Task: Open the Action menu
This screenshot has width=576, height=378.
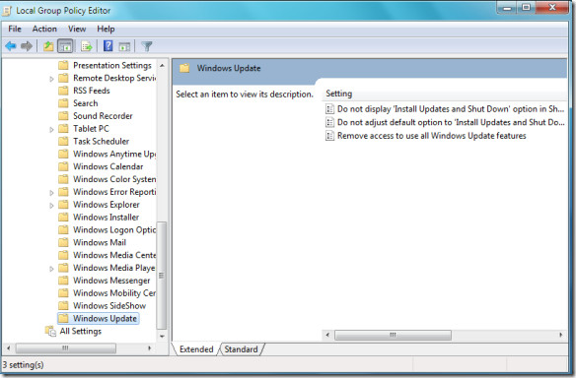Action: point(44,29)
